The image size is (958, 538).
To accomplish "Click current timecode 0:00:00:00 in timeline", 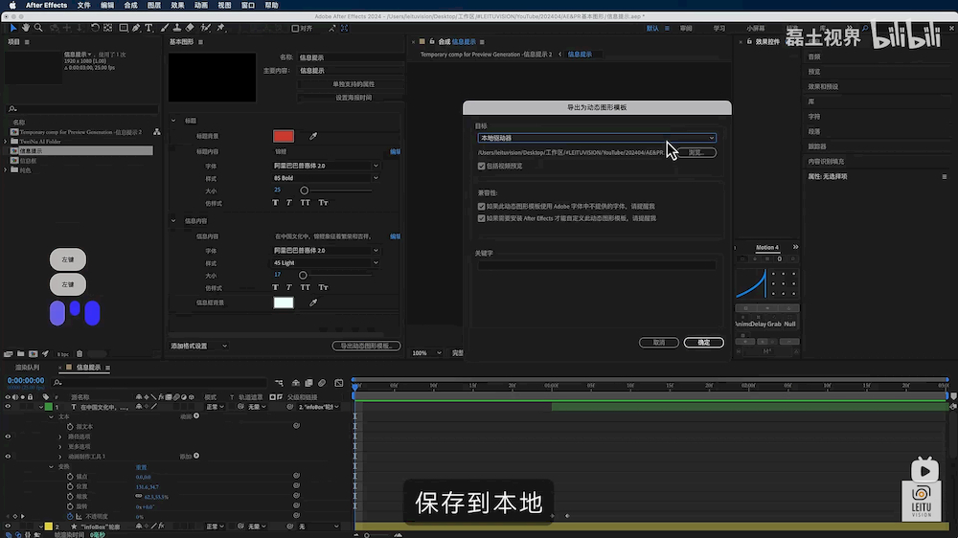I will click(26, 380).
